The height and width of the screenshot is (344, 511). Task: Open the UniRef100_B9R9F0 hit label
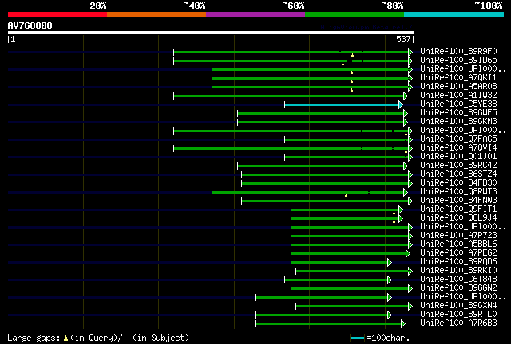458,52
